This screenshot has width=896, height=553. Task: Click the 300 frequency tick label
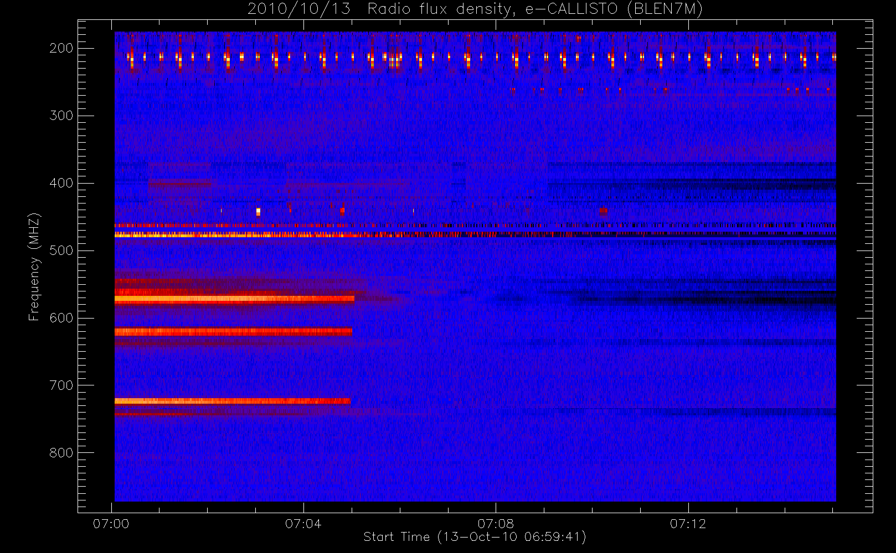coord(61,116)
